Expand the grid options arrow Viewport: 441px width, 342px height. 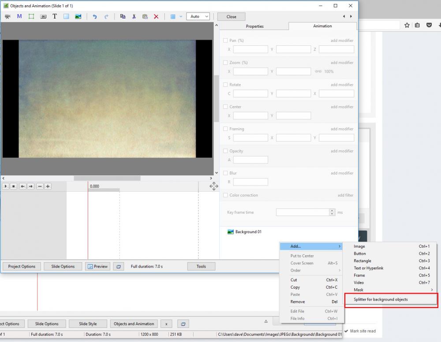(x=181, y=16)
